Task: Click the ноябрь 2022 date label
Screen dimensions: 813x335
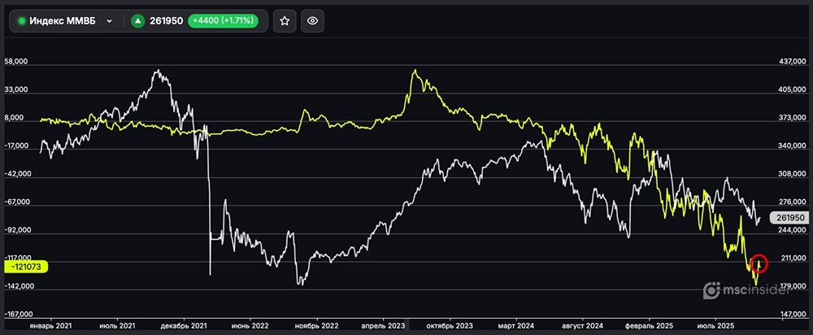Action: click(316, 326)
